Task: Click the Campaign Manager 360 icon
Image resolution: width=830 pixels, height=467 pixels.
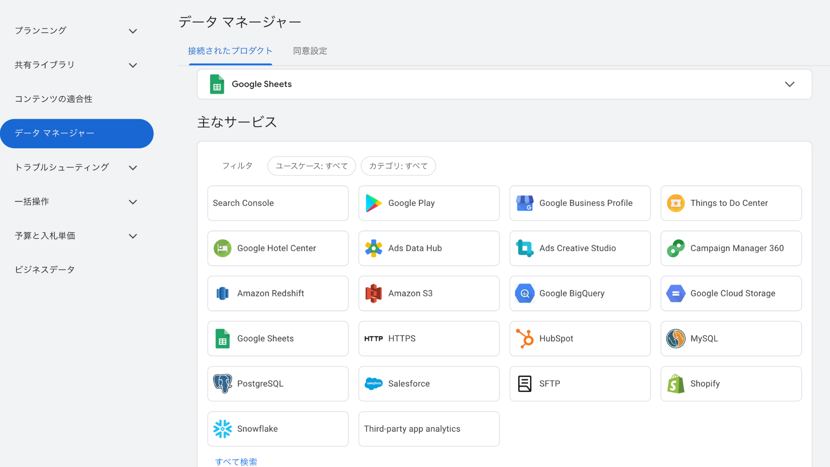Action: [x=676, y=248]
